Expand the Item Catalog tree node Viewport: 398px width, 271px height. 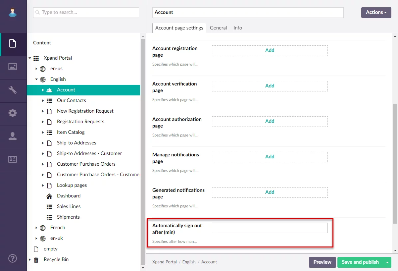43,133
